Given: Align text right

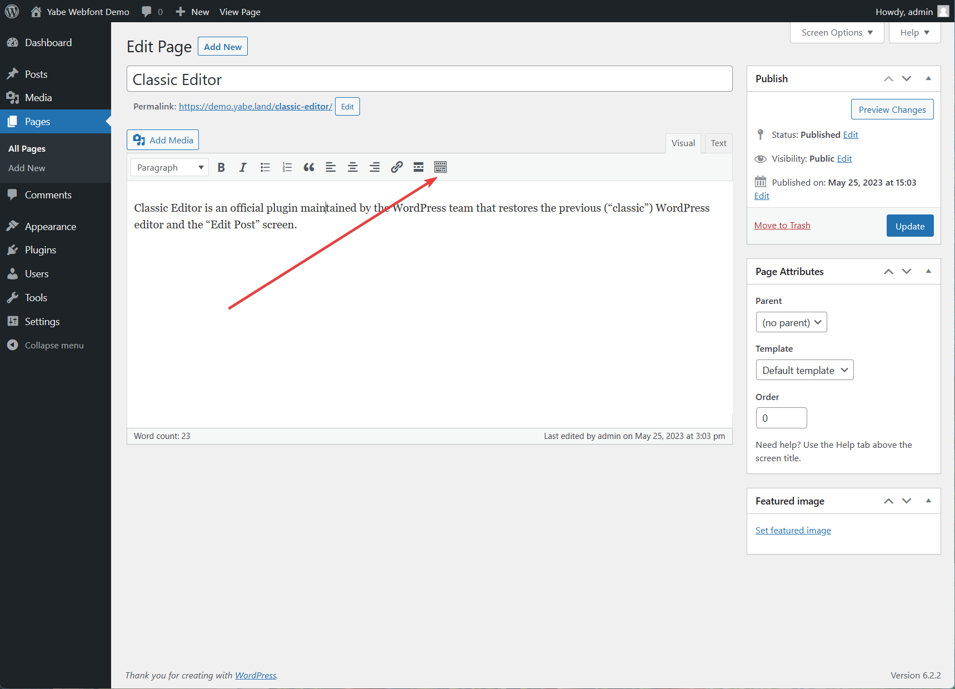Looking at the screenshot, I should 374,167.
